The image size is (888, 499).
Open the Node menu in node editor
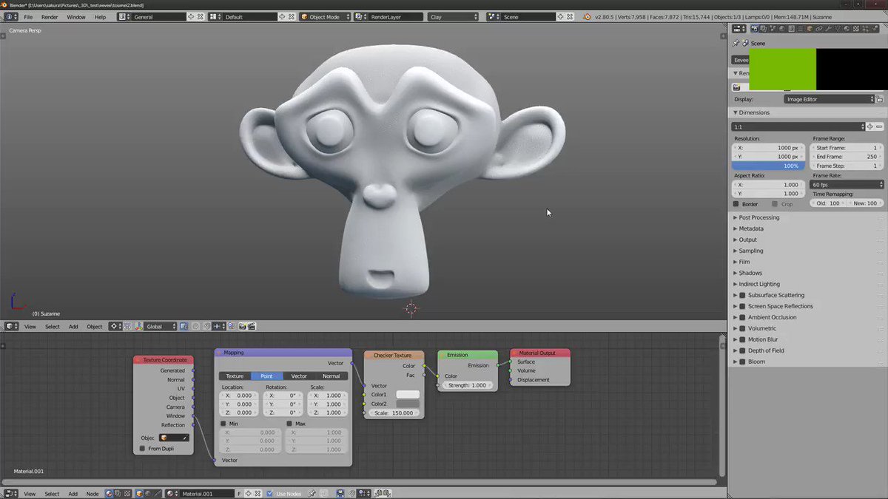pos(92,493)
